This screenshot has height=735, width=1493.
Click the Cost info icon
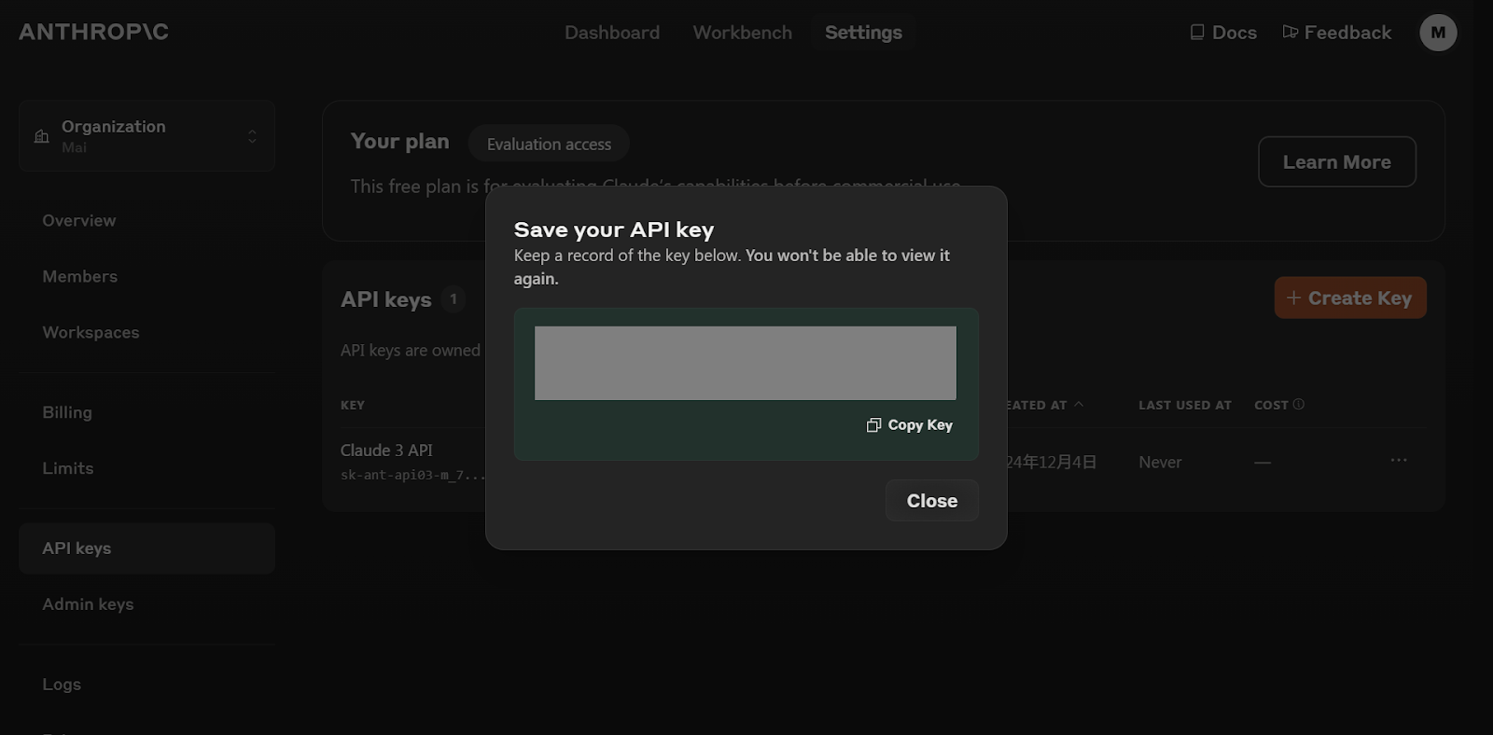[x=1299, y=404]
